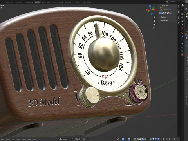Switch to the Scripting workspace tab
Image resolution: width=188 pixels, height=141 pixels.
click(68, 2)
